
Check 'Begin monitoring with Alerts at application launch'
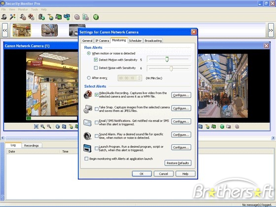click(86, 159)
